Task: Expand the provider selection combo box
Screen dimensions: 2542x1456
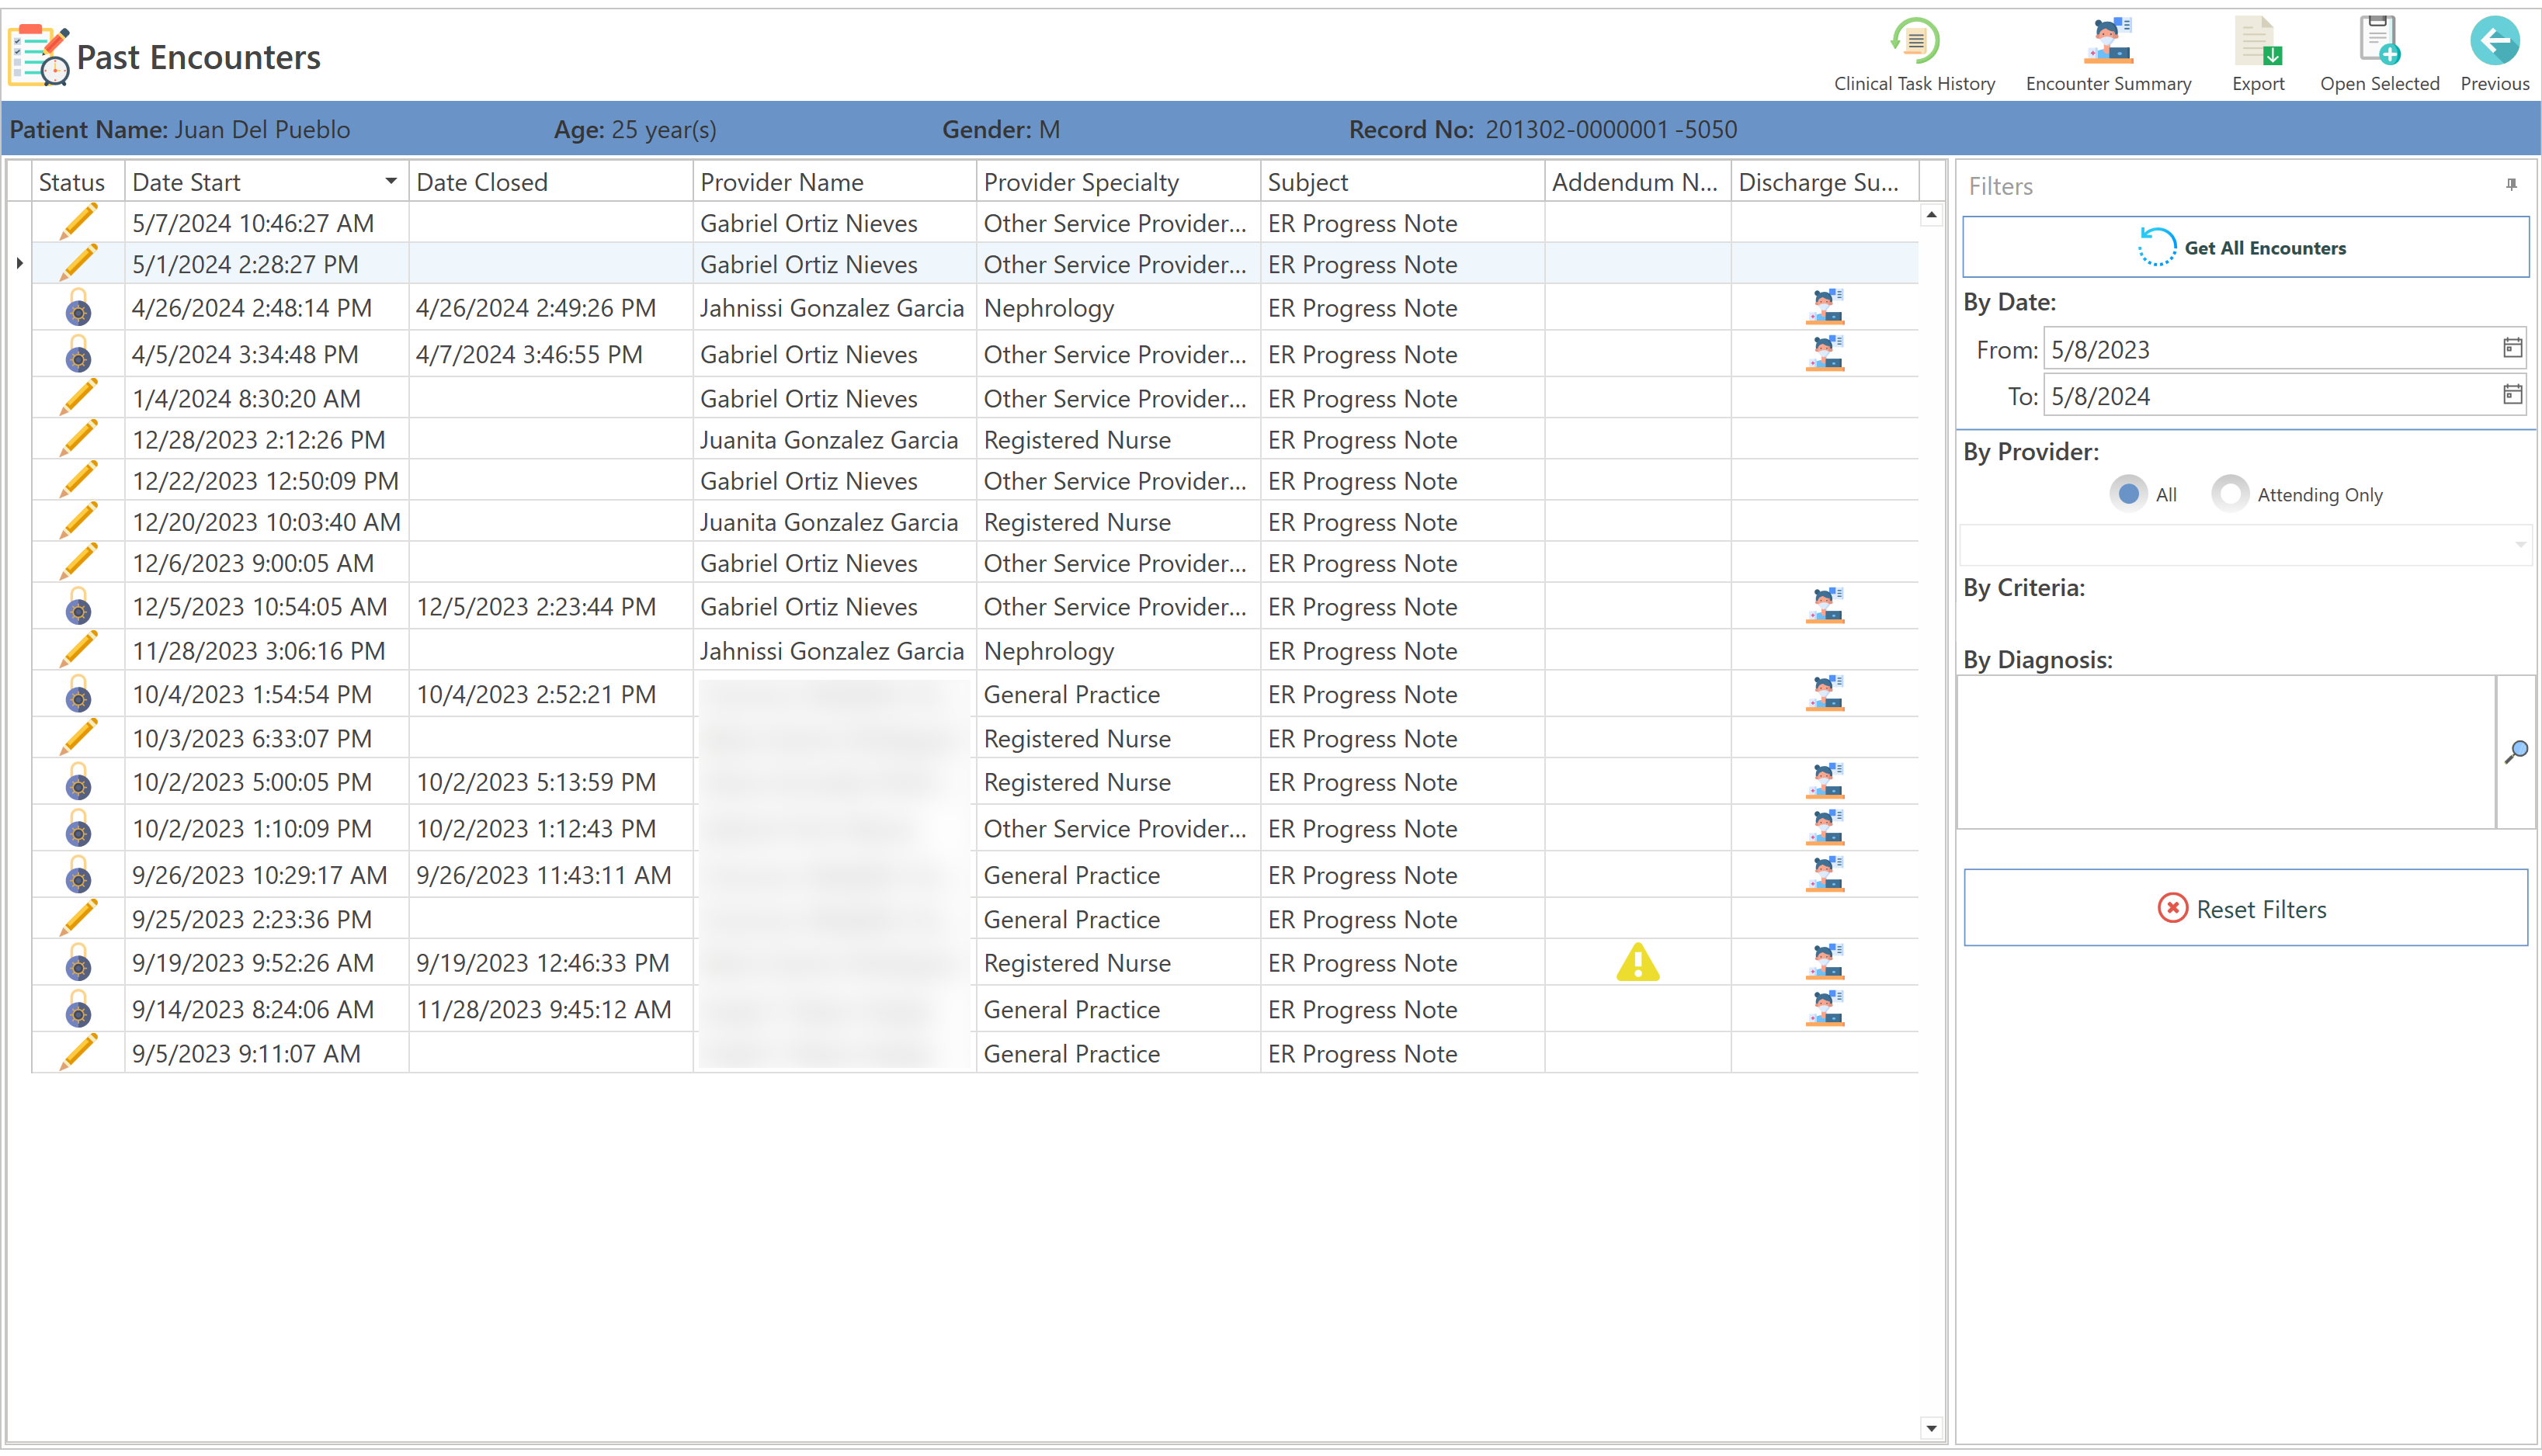Action: pyautogui.click(x=2520, y=545)
